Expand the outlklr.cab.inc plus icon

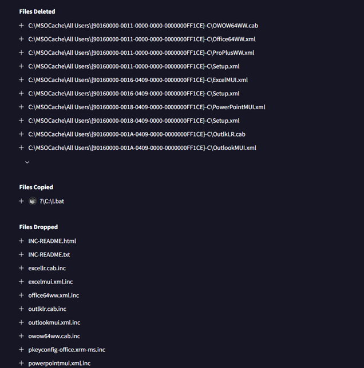(x=21, y=309)
